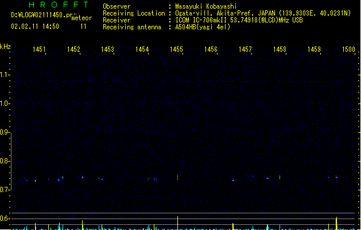361x230 pixels.
Task: Click the 1455 time axis label
Action: [176, 49]
